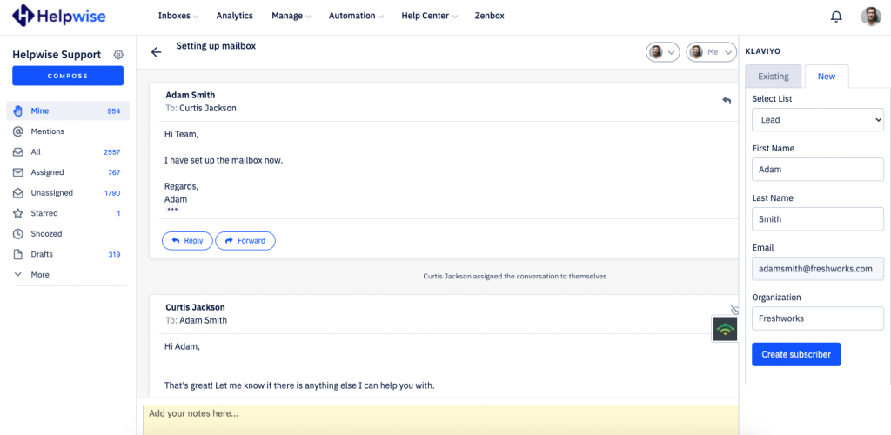Viewport: 891px width, 435px height.
Task: Open the Starred folder
Action: point(44,213)
